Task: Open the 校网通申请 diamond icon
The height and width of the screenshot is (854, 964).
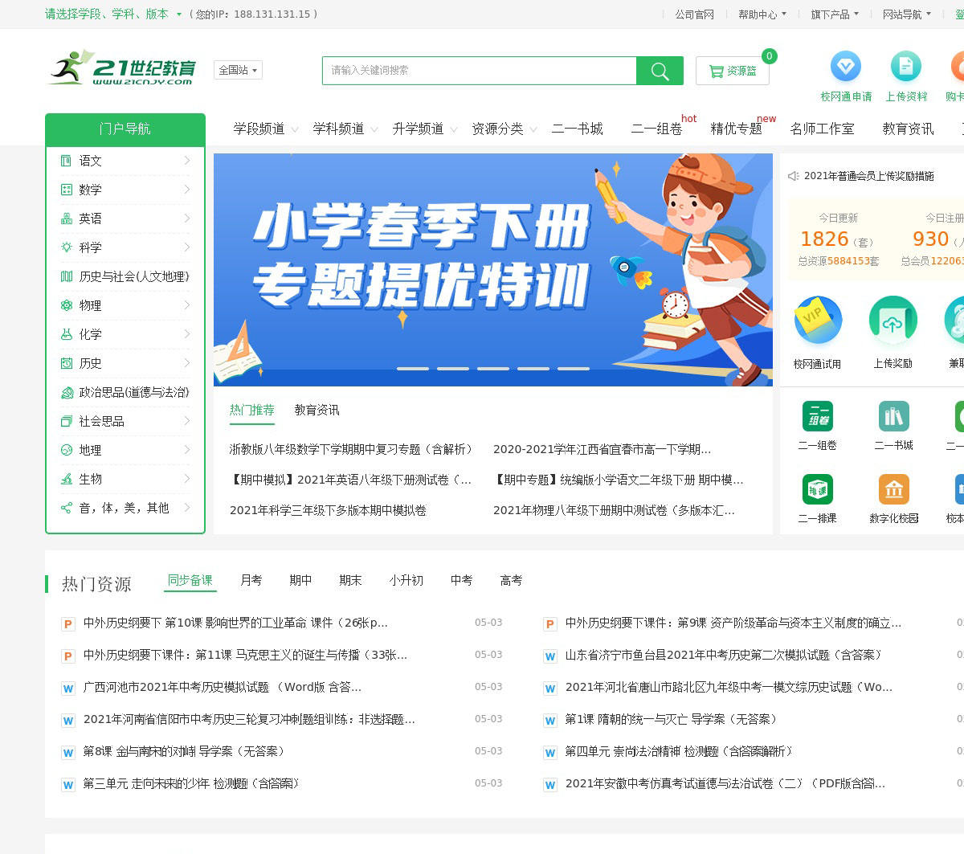Action: point(845,67)
